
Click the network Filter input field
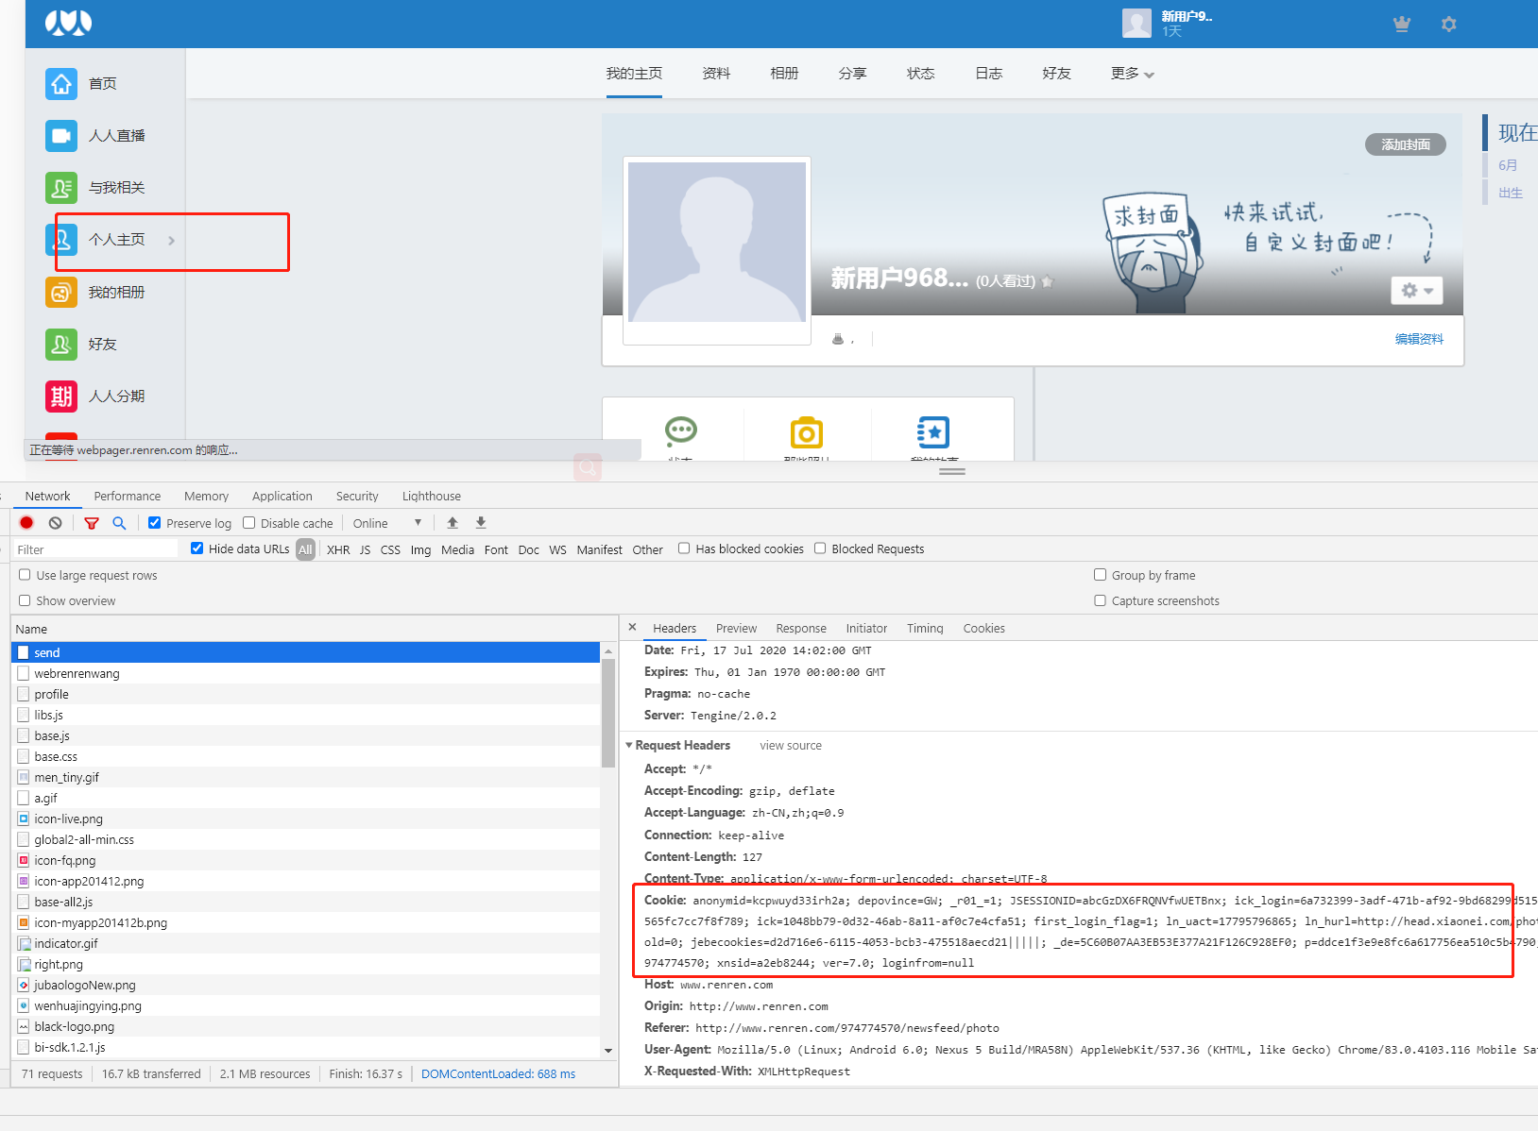(95, 549)
